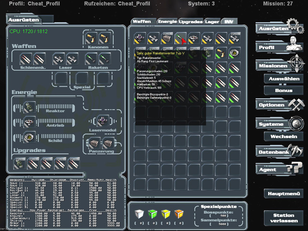This screenshot has width=308, height=231.
Task: Click the Mission: 27 label
Action: tap(278, 3)
